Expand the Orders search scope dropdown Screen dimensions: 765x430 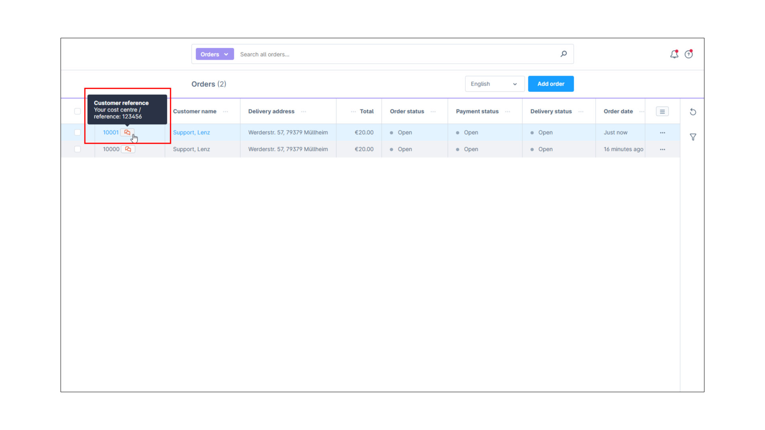coord(214,54)
